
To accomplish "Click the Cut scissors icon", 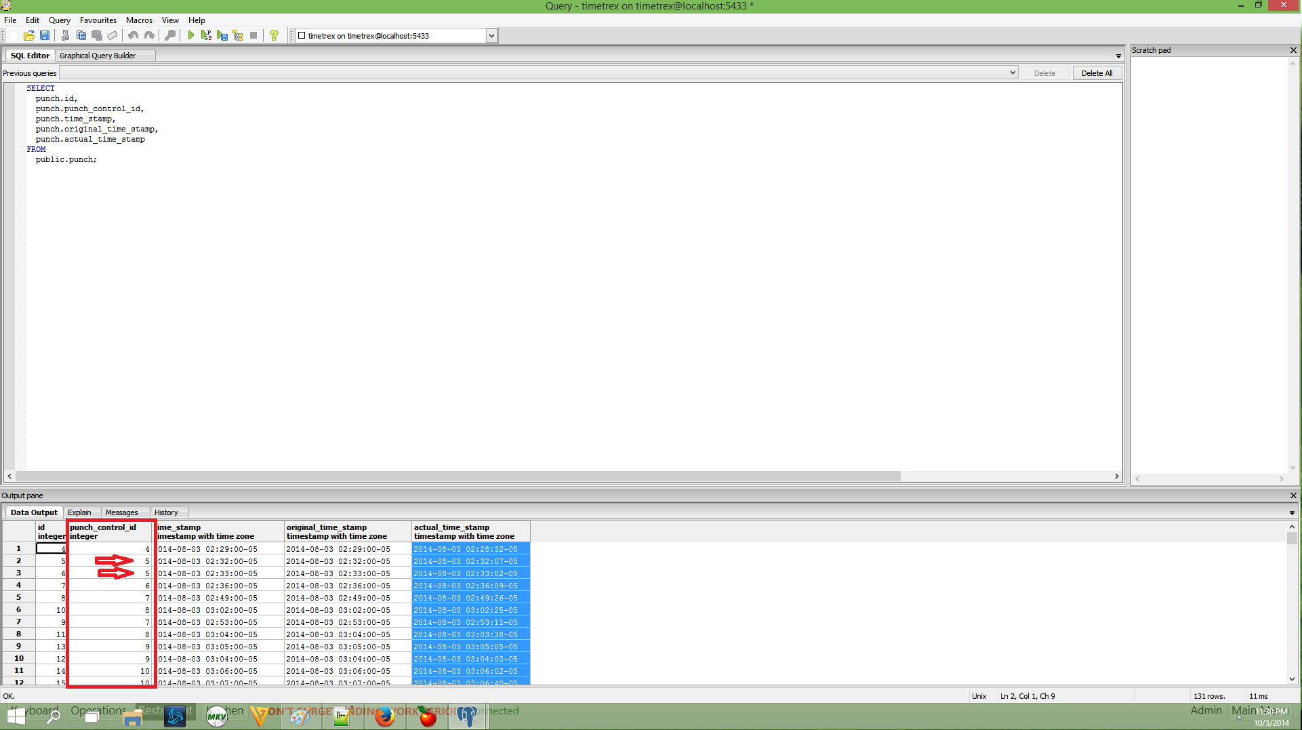I will point(65,35).
